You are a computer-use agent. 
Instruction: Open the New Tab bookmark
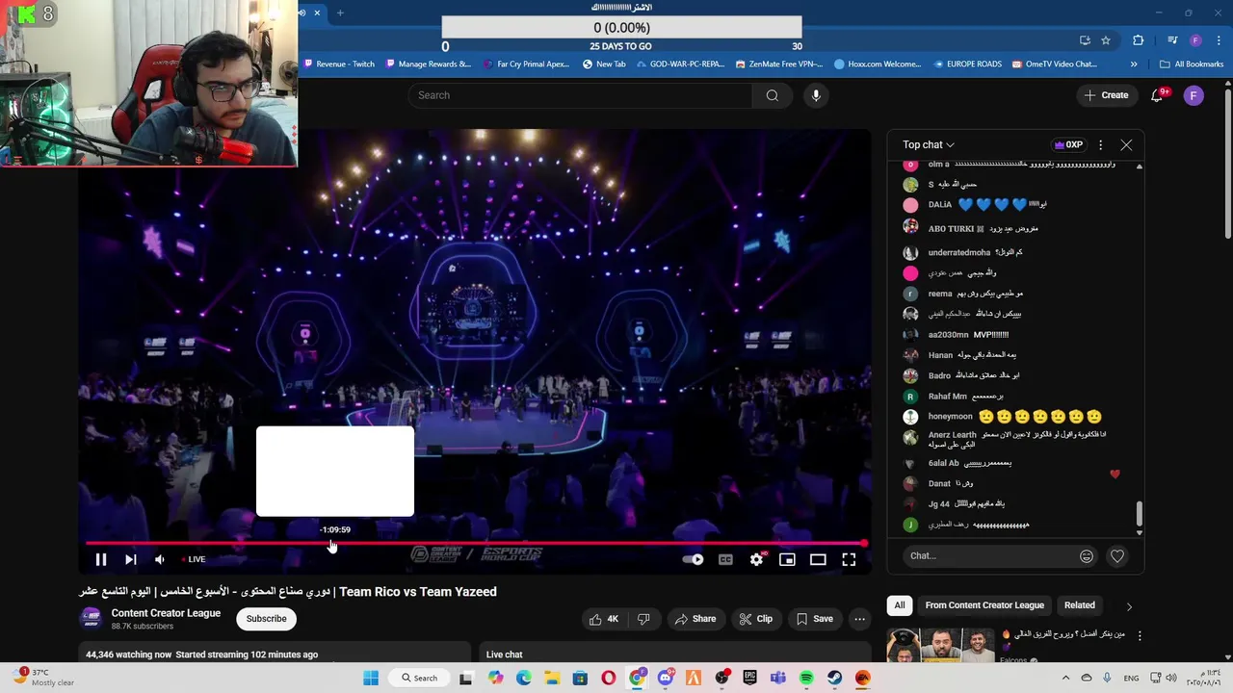pyautogui.click(x=604, y=64)
